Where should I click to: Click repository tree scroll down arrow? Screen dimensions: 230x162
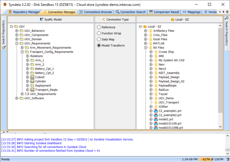(x=220, y=127)
